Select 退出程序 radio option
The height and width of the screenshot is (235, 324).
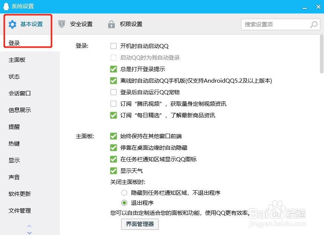coord(124,203)
